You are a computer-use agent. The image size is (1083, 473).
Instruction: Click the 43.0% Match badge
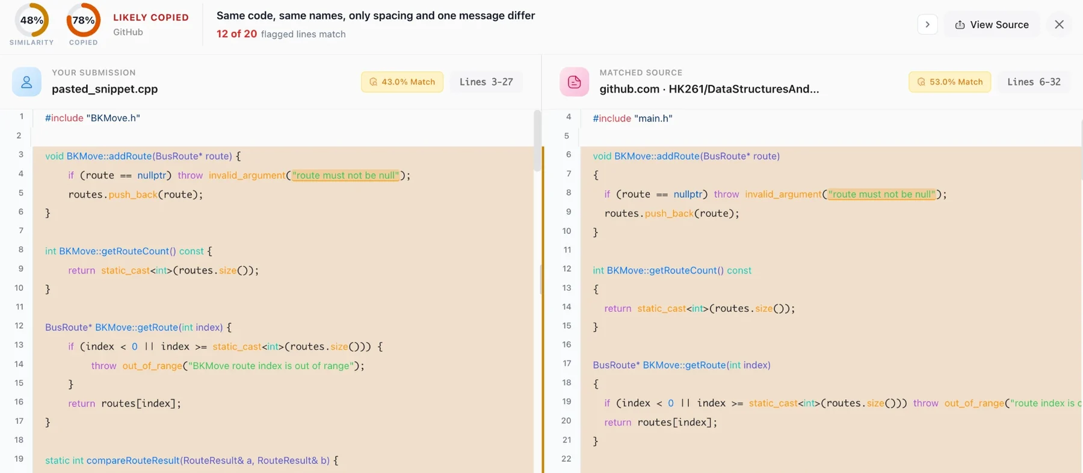[402, 82]
